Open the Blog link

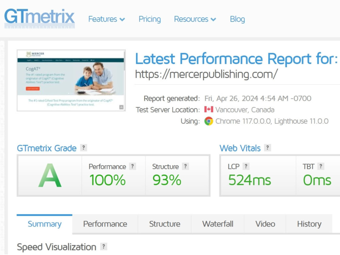tap(237, 19)
